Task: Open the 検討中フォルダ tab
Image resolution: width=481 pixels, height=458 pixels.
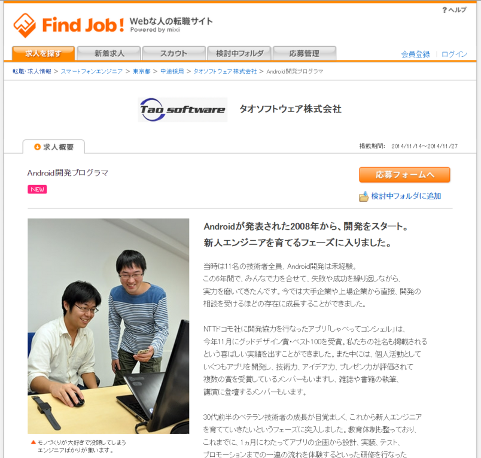Action: click(239, 53)
